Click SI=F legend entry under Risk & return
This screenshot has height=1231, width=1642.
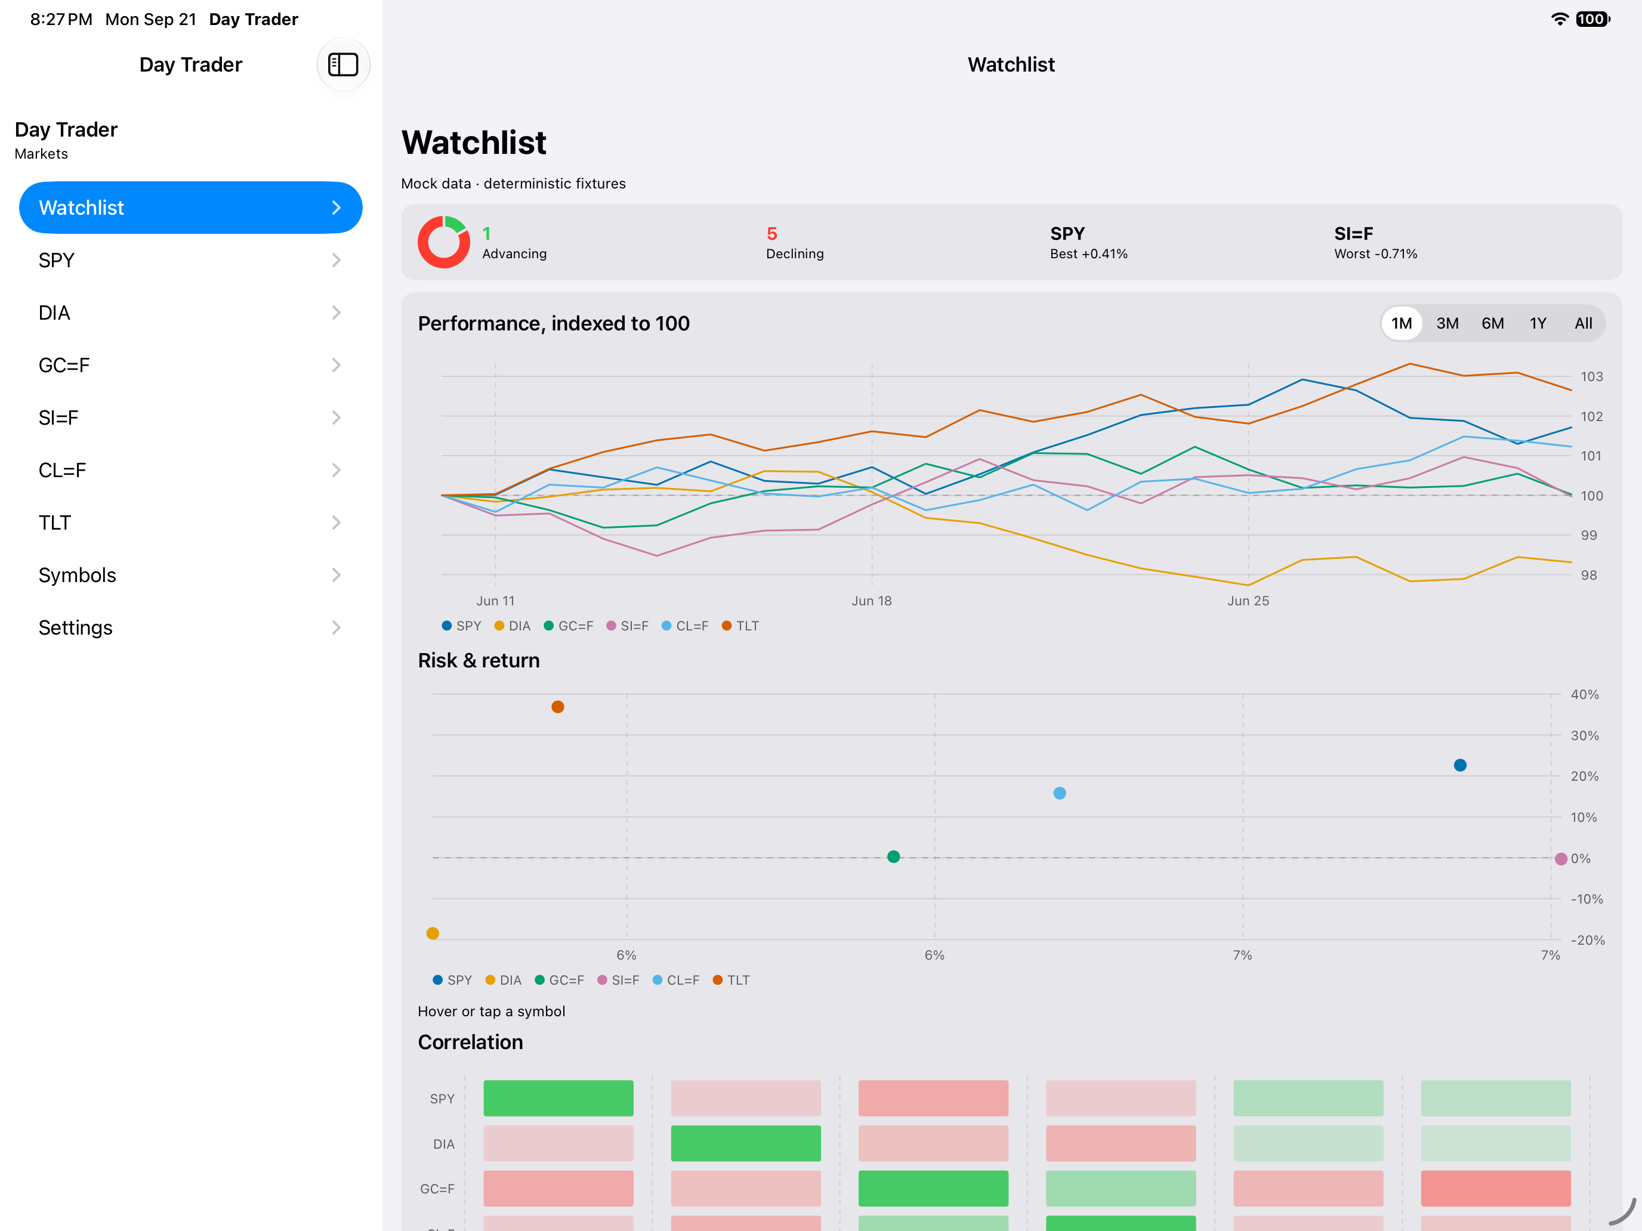pyautogui.click(x=618, y=980)
